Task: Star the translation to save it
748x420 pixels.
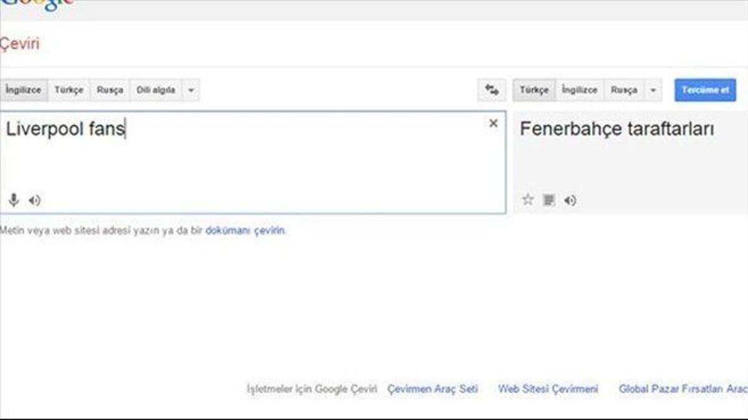Action: point(528,200)
